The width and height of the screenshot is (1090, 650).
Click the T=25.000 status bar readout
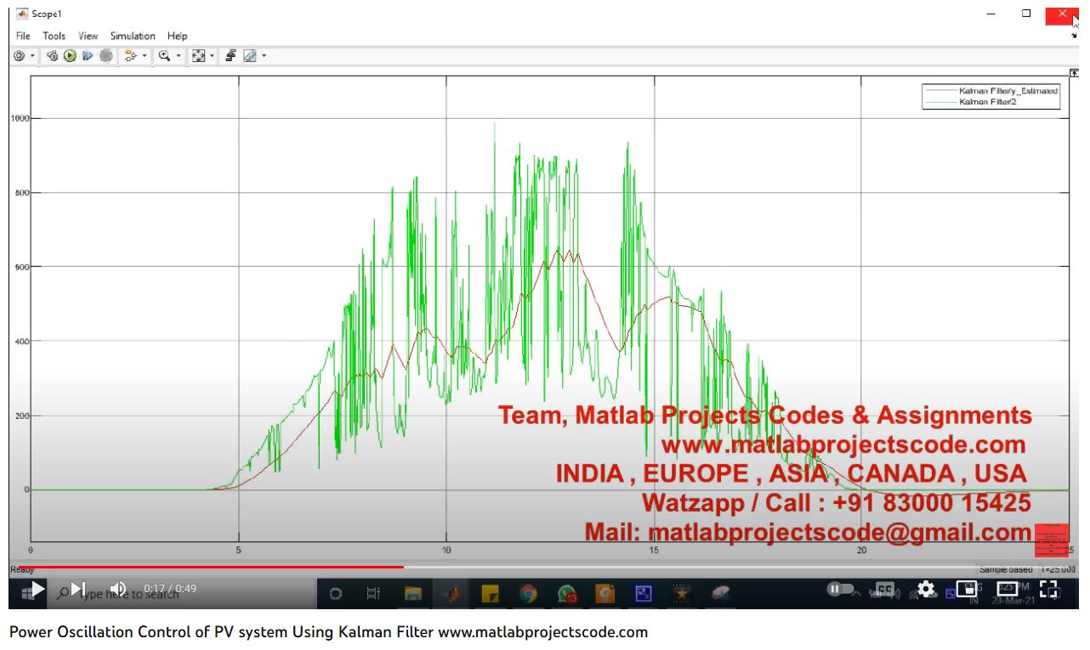pyautogui.click(x=1059, y=569)
